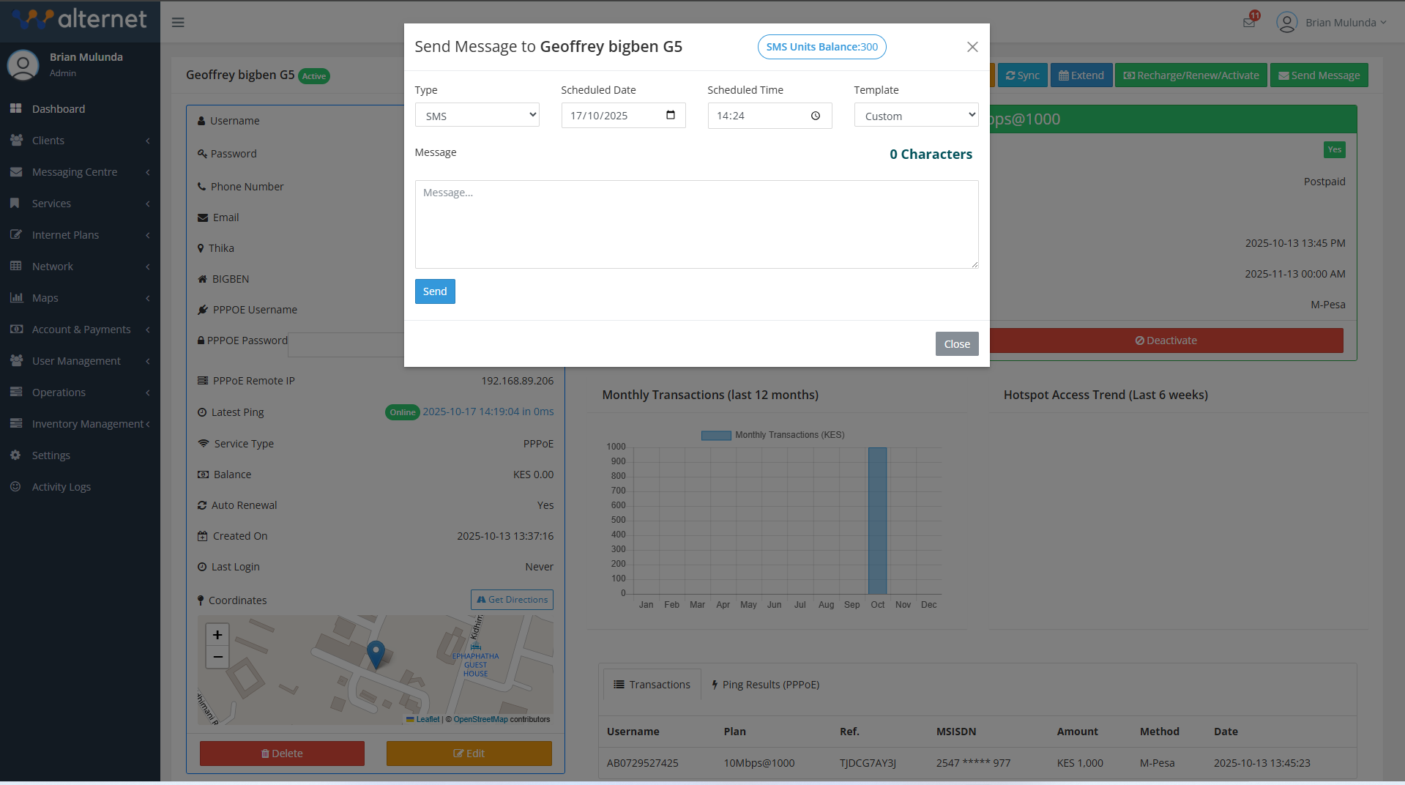
Task: Click the blue map location marker
Action: (x=376, y=653)
